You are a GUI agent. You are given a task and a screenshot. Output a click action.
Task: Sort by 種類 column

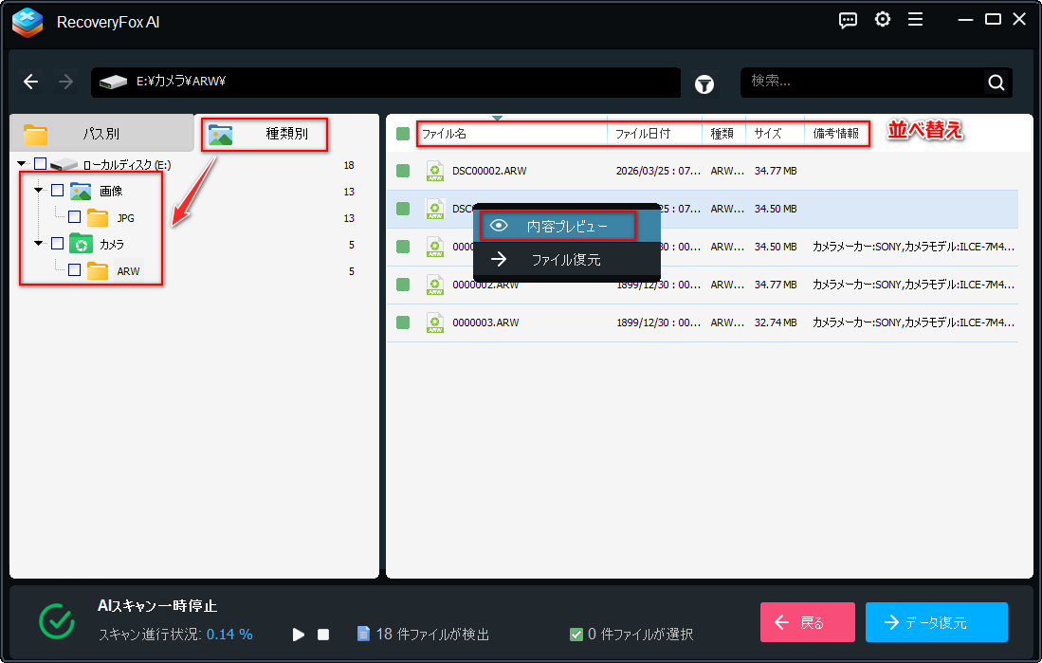pos(723,134)
